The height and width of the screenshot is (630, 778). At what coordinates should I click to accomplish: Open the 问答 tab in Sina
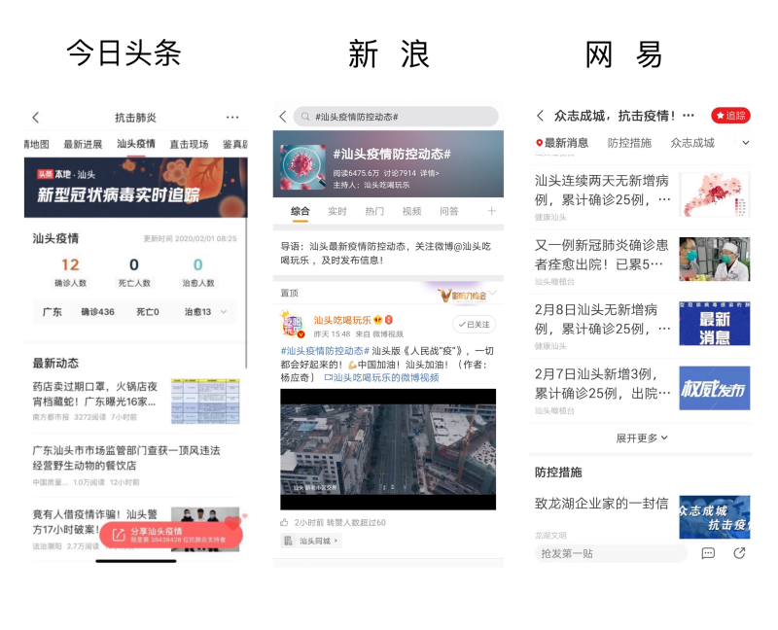coord(449,211)
